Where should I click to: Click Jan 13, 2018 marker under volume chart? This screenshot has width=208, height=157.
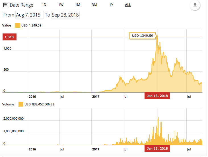157,148
